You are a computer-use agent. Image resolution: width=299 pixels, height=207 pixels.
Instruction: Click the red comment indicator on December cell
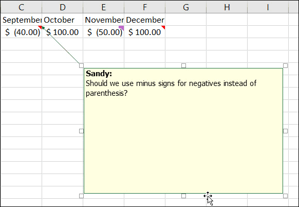click(x=163, y=27)
